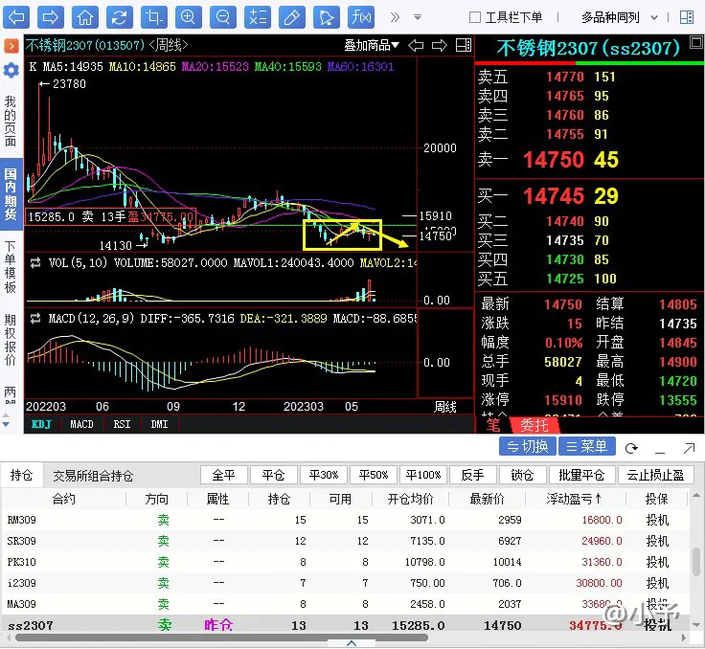This screenshot has width=705, height=649.
Task: Click refresh icon beside 菜单
Action: pos(631,448)
